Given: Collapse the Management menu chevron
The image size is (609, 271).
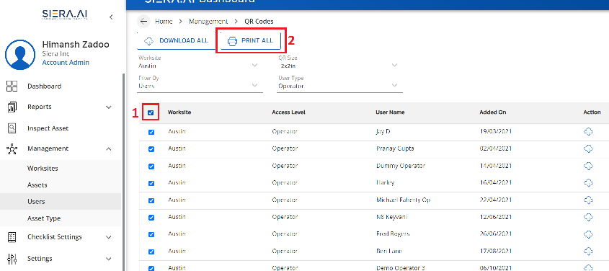Looking at the screenshot, I should [109, 148].
